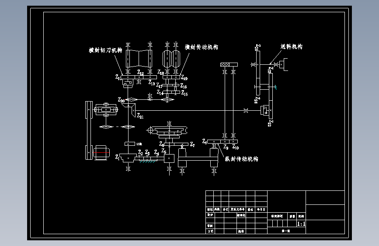Select the 横封传动机构 annotation text

(202, 47)
